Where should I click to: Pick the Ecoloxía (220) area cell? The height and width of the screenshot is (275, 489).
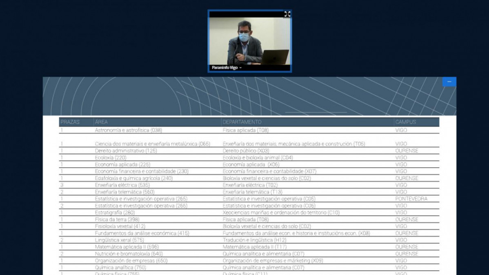pyautogui.click(x=111, y=158)
